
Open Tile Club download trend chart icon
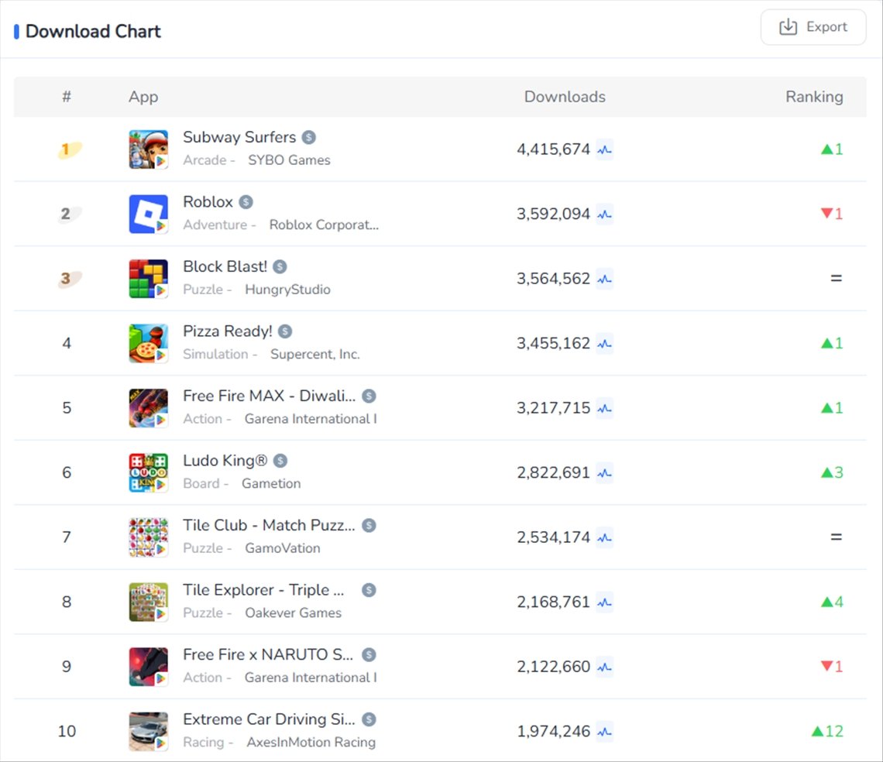pos(605,537)
